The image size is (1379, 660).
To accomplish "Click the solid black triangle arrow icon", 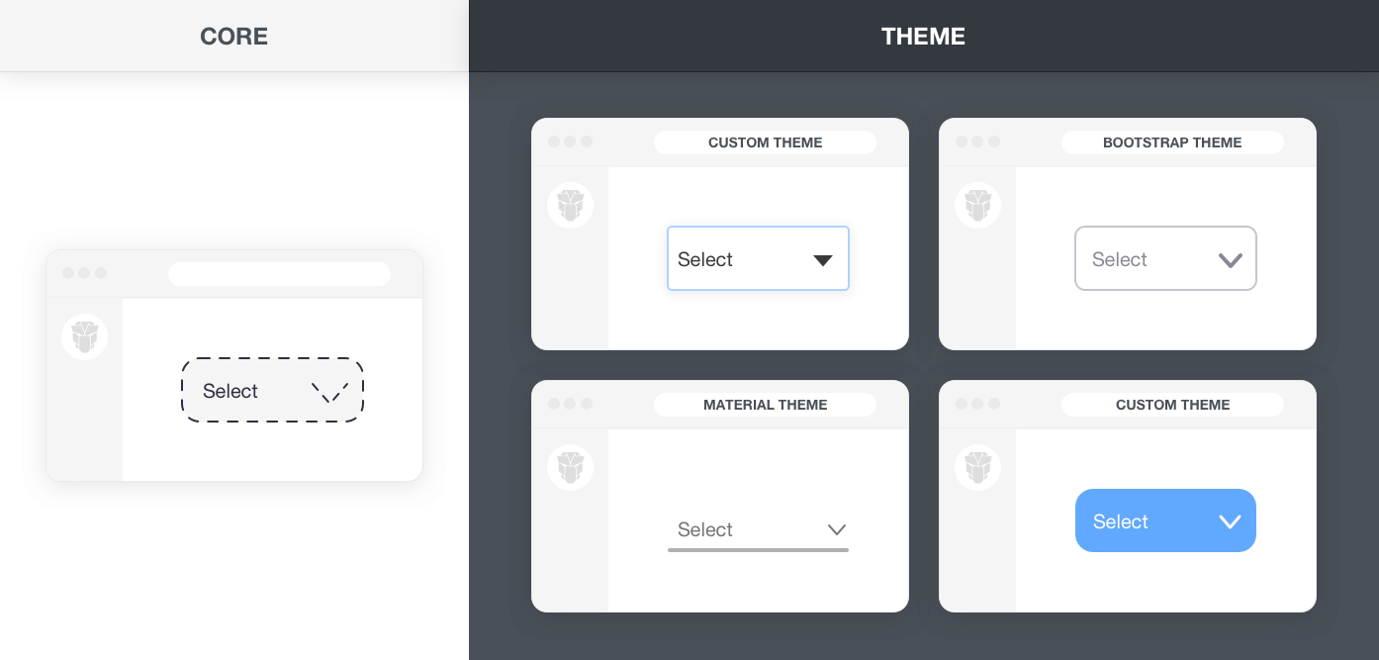I will 823,260.
